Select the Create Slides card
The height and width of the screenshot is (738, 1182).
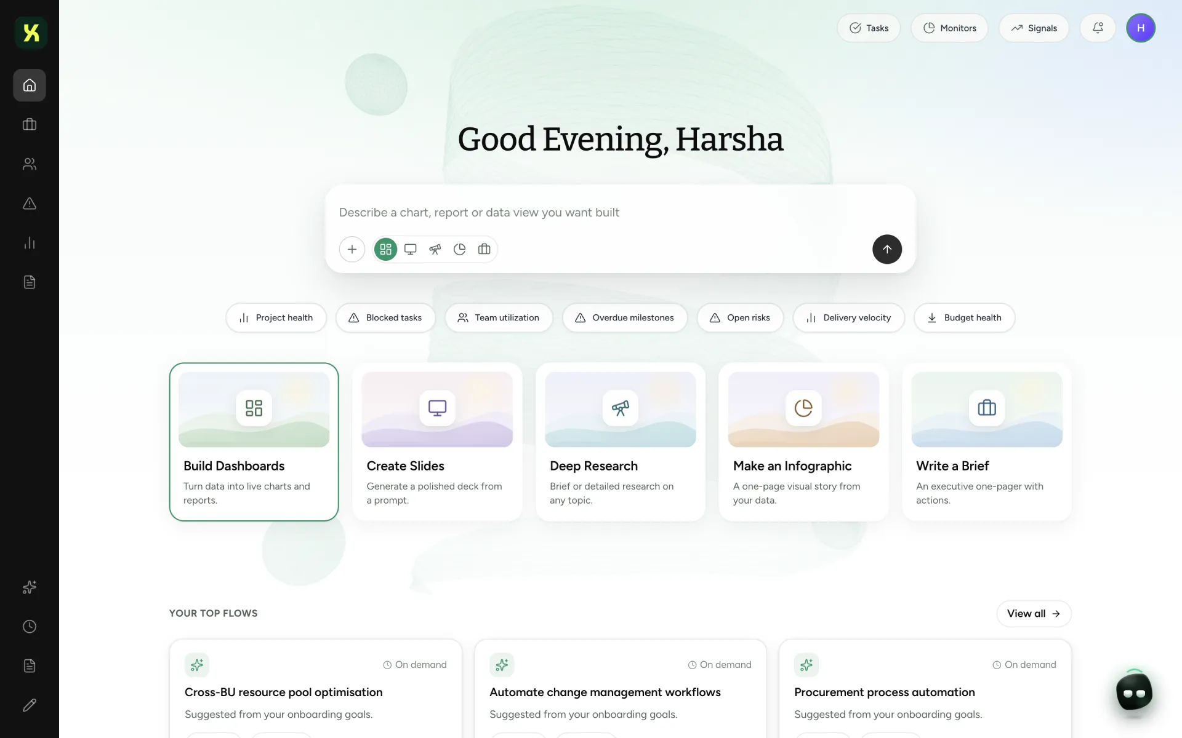(437, 442)
